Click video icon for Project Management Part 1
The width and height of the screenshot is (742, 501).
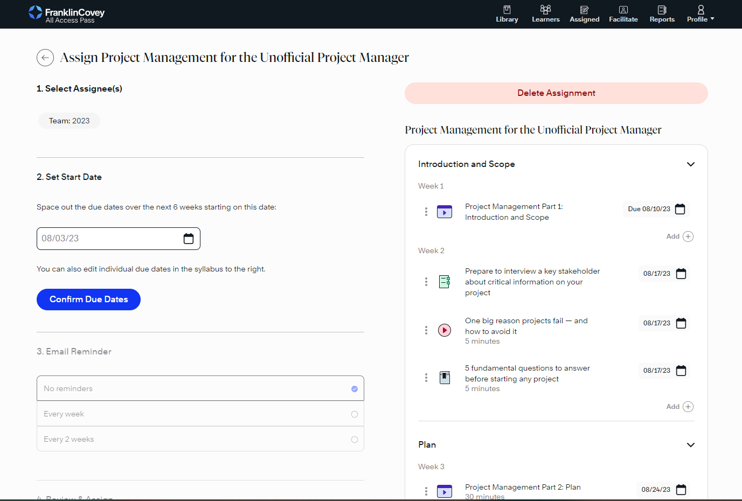pyautogui.click(x=445, y=212)
